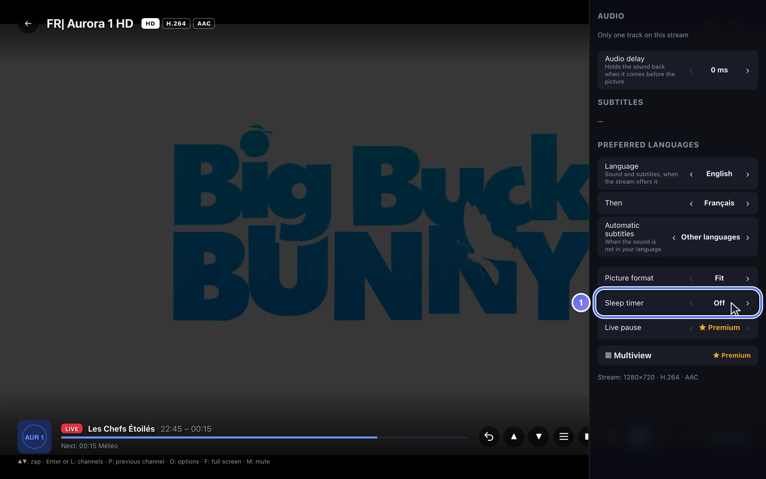Switch Language to previous option before English
The image size is (766, 479).
(691, 174)
